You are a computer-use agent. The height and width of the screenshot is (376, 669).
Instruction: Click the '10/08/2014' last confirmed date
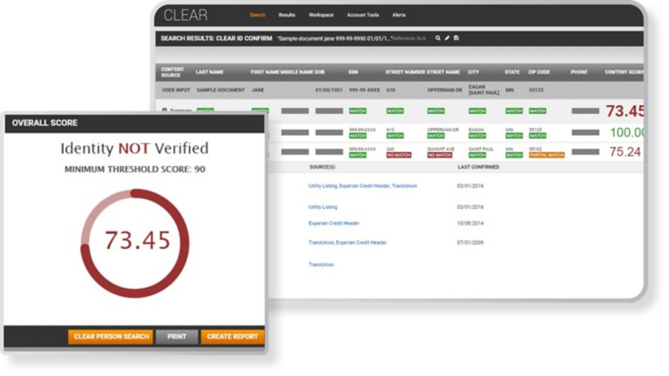pos(470,223)
